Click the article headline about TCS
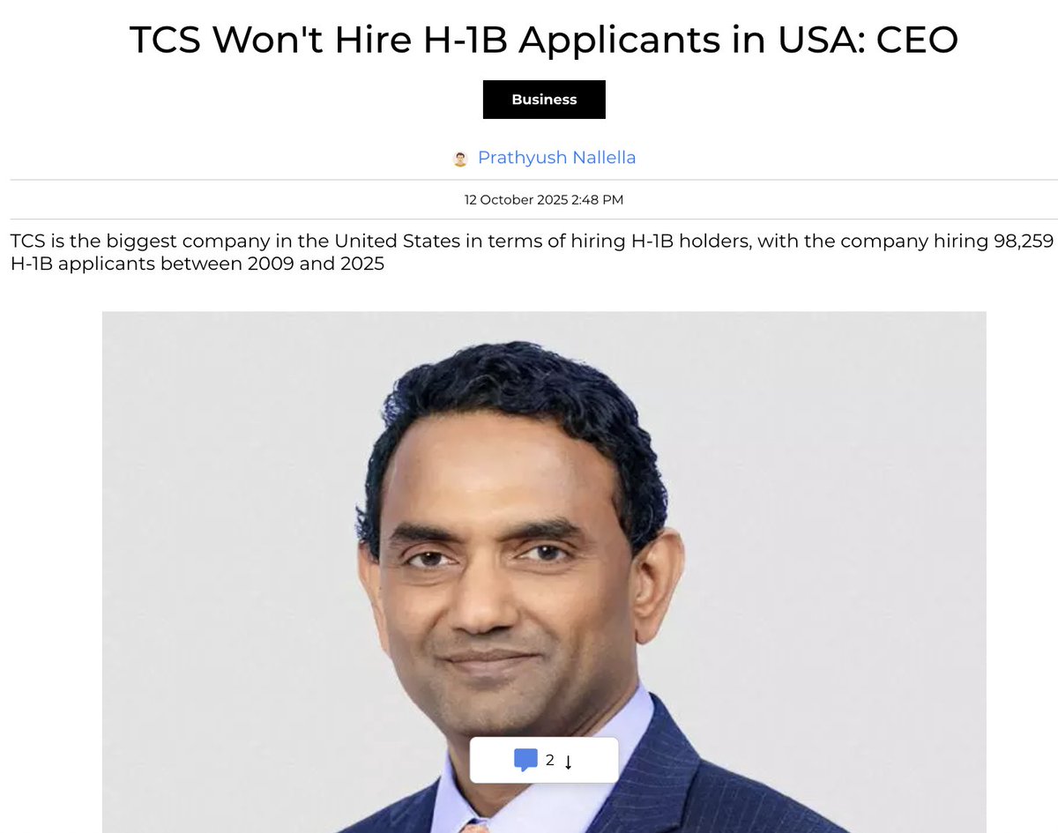Screen dimensions: 1058x833 544,40
